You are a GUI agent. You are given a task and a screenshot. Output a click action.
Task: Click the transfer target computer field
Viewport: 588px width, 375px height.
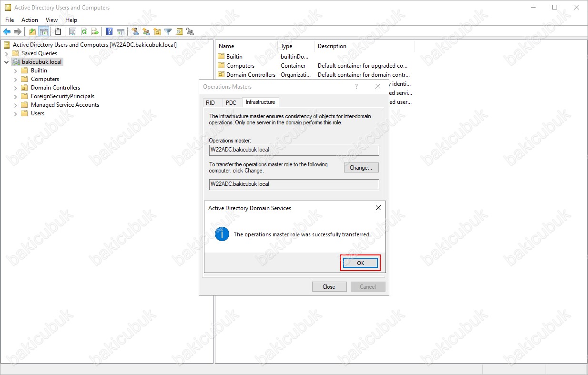[294, 184]
